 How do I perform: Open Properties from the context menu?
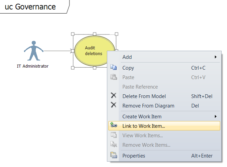pos(164,156)
